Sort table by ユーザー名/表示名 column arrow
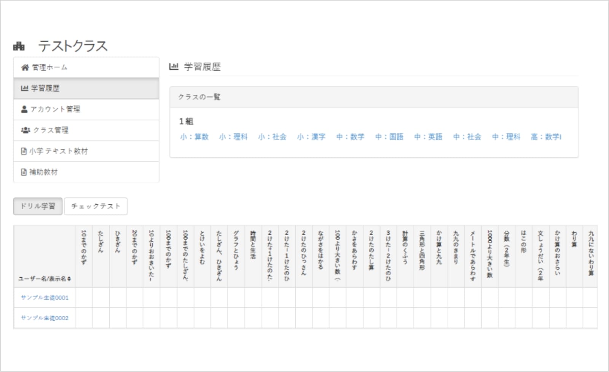Image resolution: width=609 pixels, height=372 pixels. click(69, 279)
